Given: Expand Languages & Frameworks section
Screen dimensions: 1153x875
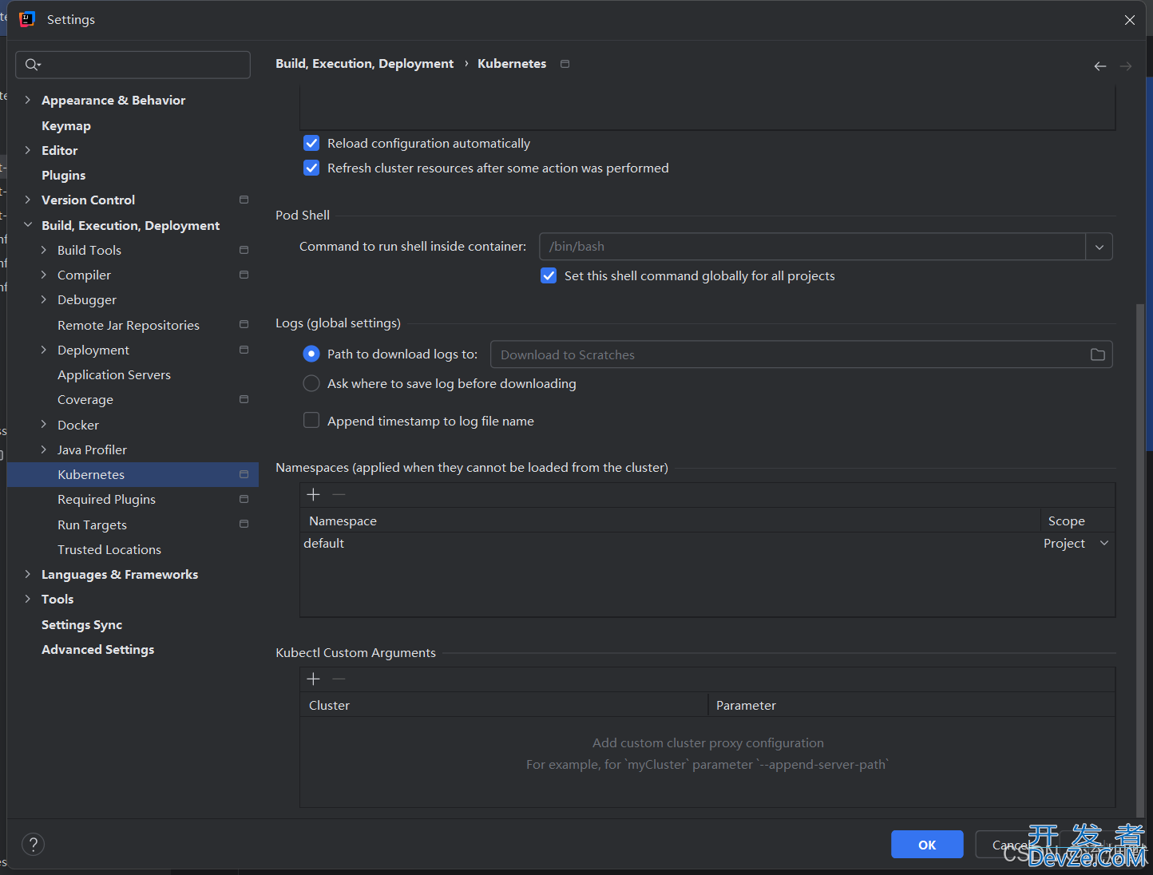Looking at the screenshot, I should click(28, 574).
